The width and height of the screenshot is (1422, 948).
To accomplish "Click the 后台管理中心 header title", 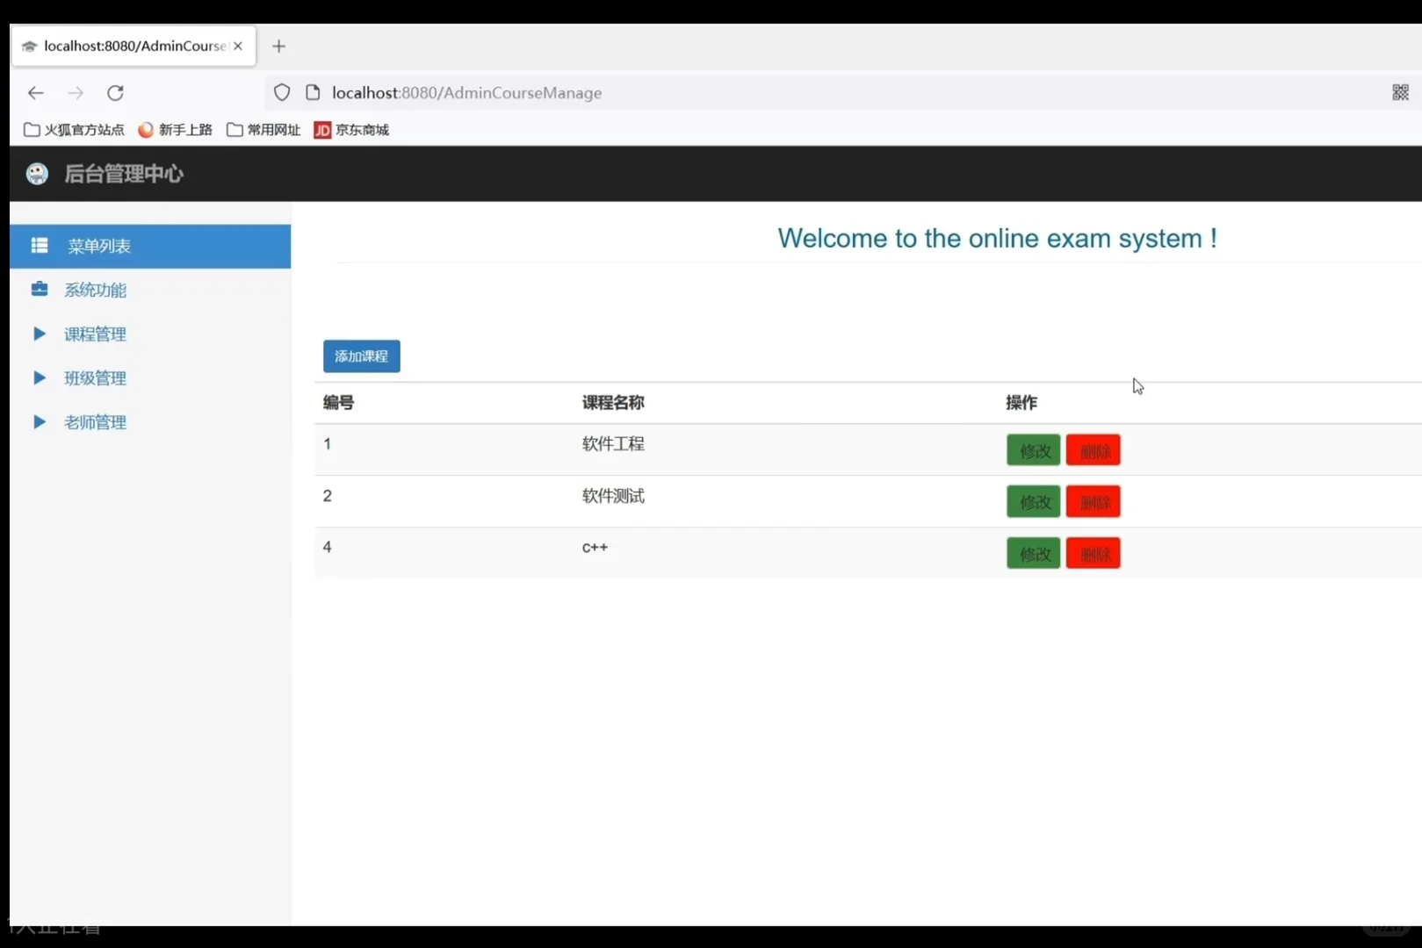I will 124,174.
